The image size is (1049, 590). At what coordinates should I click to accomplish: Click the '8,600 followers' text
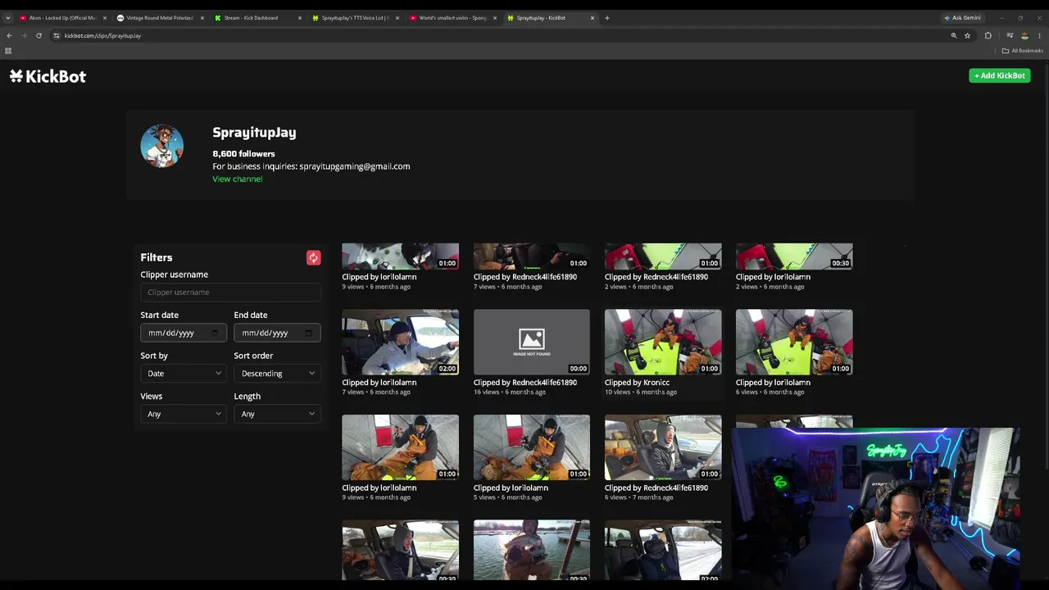click(243, 154)
